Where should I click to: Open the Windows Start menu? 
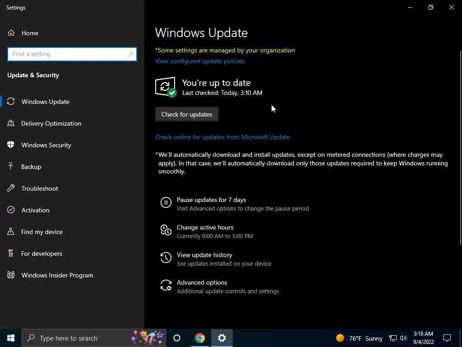click(x=11, y=338)
